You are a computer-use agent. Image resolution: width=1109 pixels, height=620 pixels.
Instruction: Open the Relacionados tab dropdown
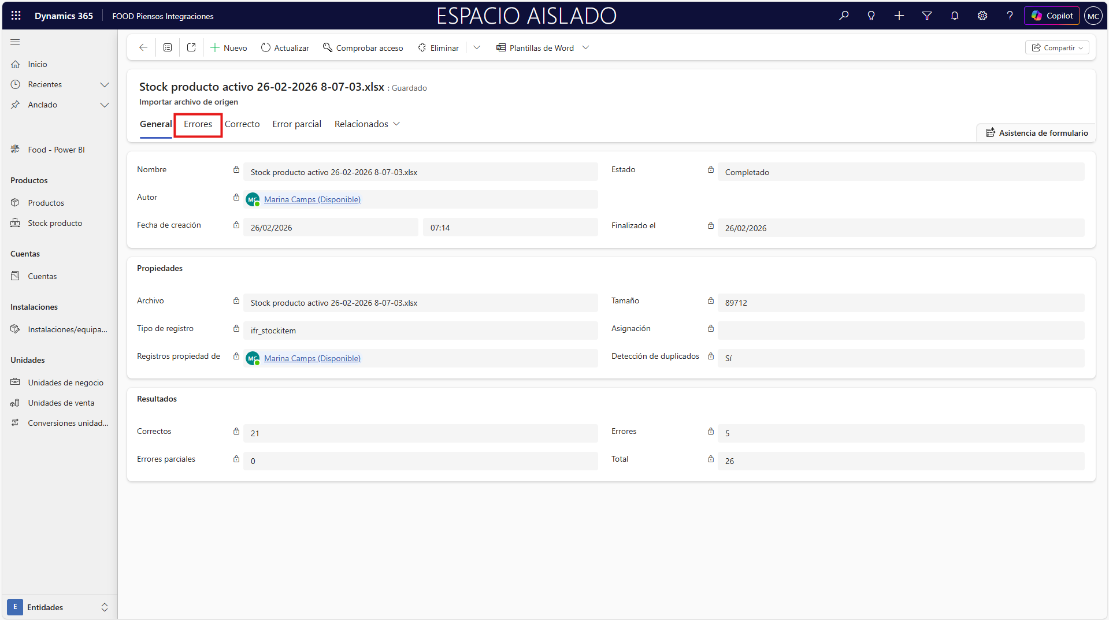[x=367, y=124]
